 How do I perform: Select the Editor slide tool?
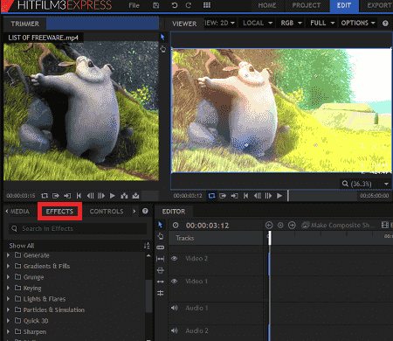161,270
